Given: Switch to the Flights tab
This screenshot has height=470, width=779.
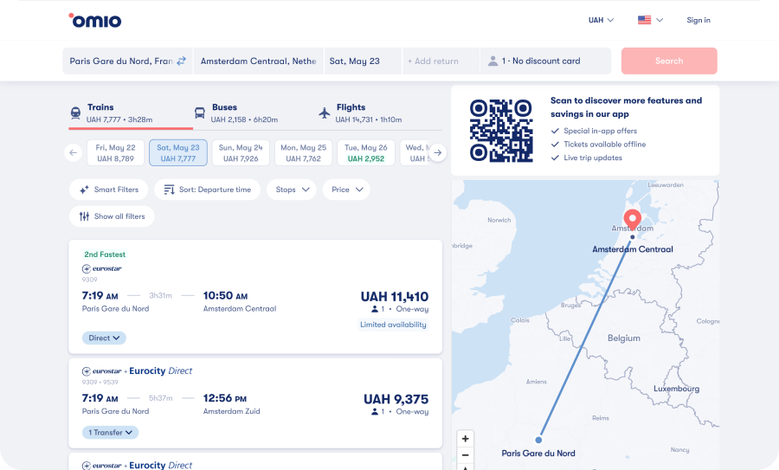Looking at the screenshot, I should click(x=380, y=113).
